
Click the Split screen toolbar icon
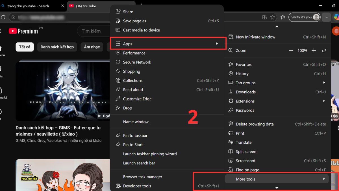[264, 17]
